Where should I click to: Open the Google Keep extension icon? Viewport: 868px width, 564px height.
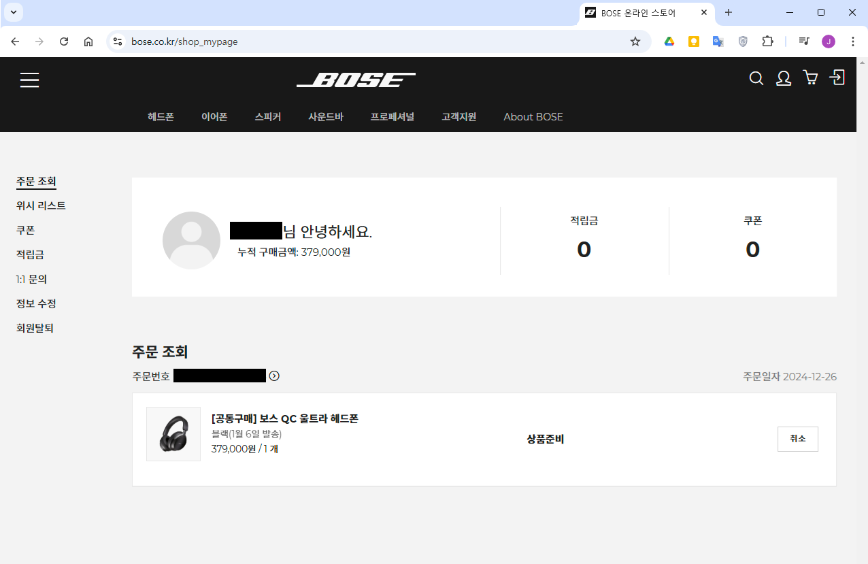coord(694,42)
